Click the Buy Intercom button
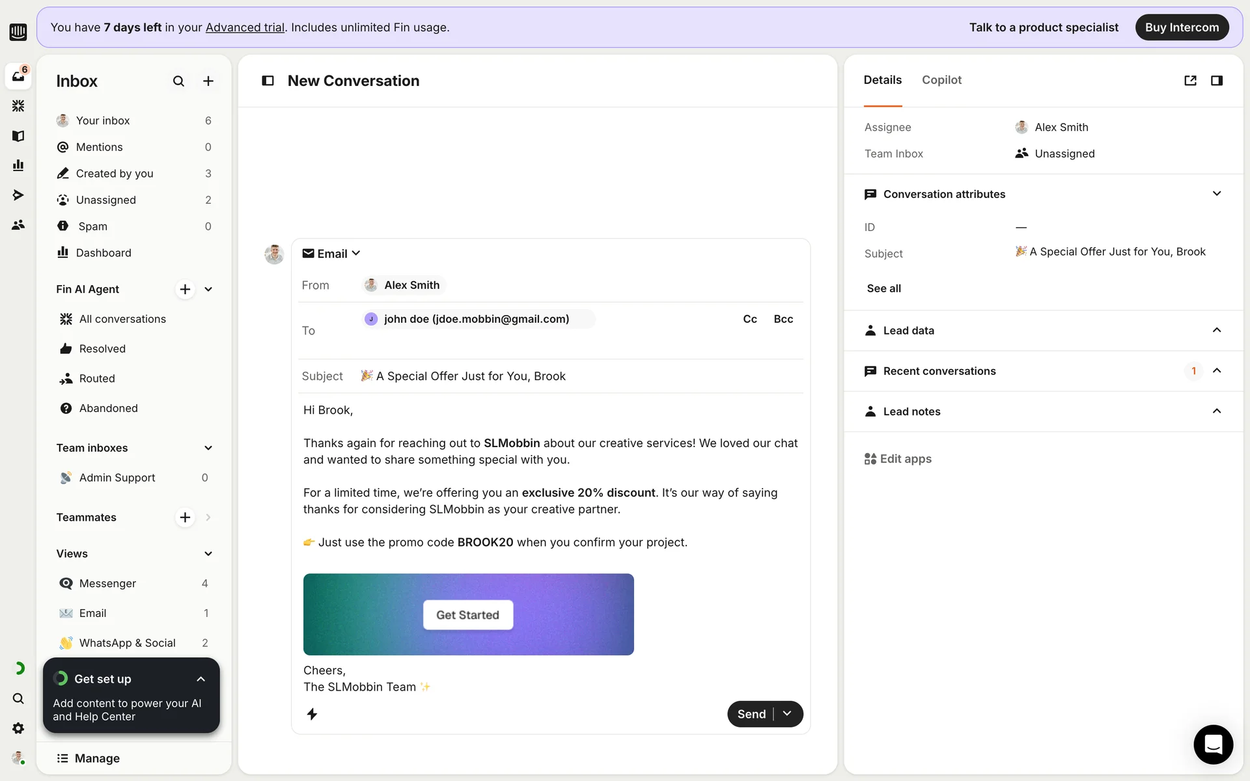Image resolution: width=1250 pixels, height=781 pixels. (x=1181, y=27)
